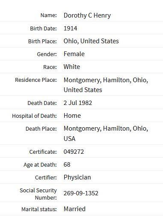Screen dimensions: 163x218
Task: Click the Residence Place field label
Action: (x=36, y=80)
